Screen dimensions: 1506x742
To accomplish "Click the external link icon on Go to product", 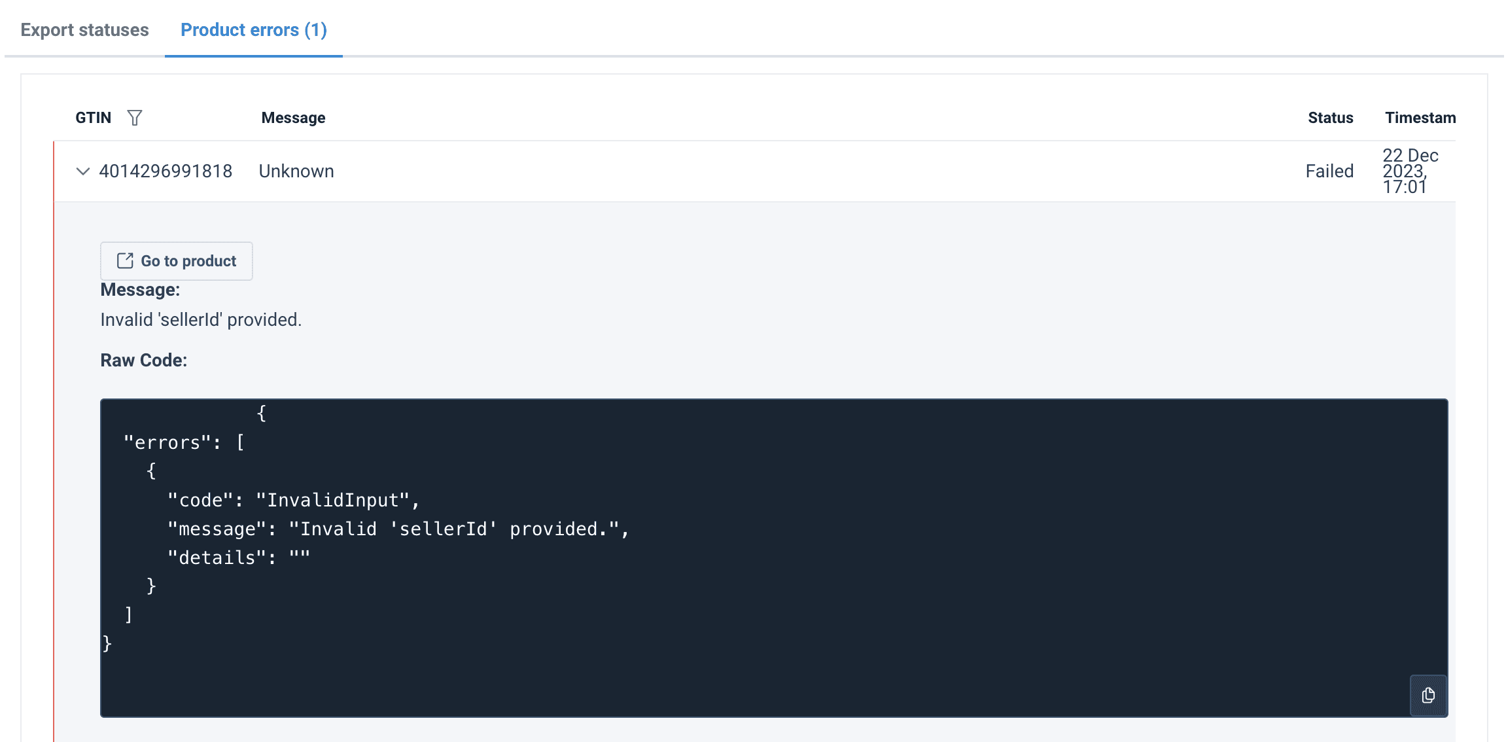I will (x=125, y=261).
